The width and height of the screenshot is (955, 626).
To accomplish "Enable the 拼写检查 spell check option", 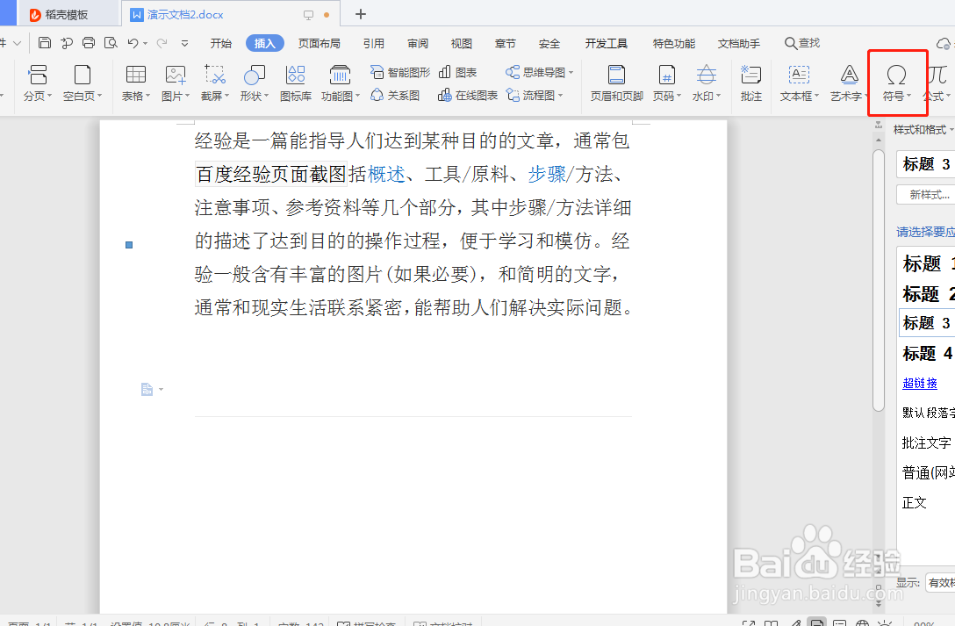I will (369, 622).
